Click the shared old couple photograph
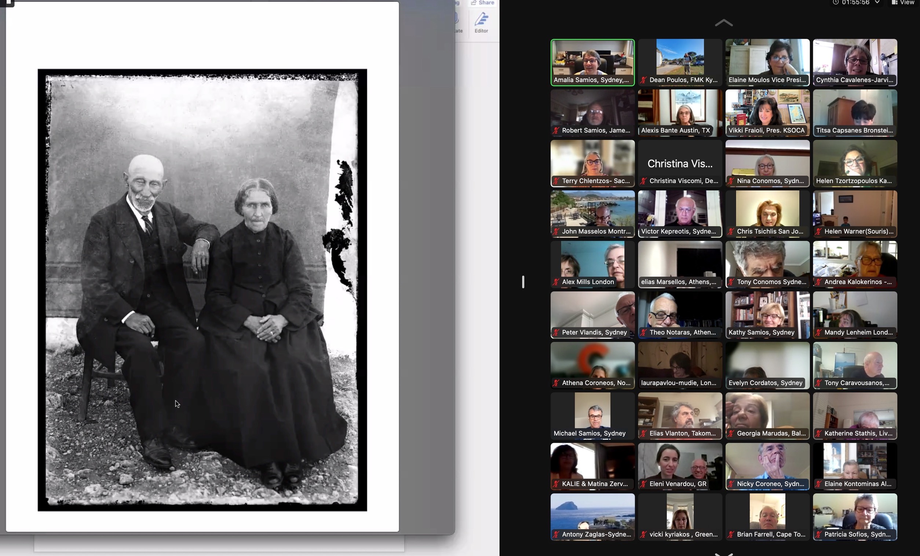This screenshot has width=920, height=556. click(x=202, y=290)
